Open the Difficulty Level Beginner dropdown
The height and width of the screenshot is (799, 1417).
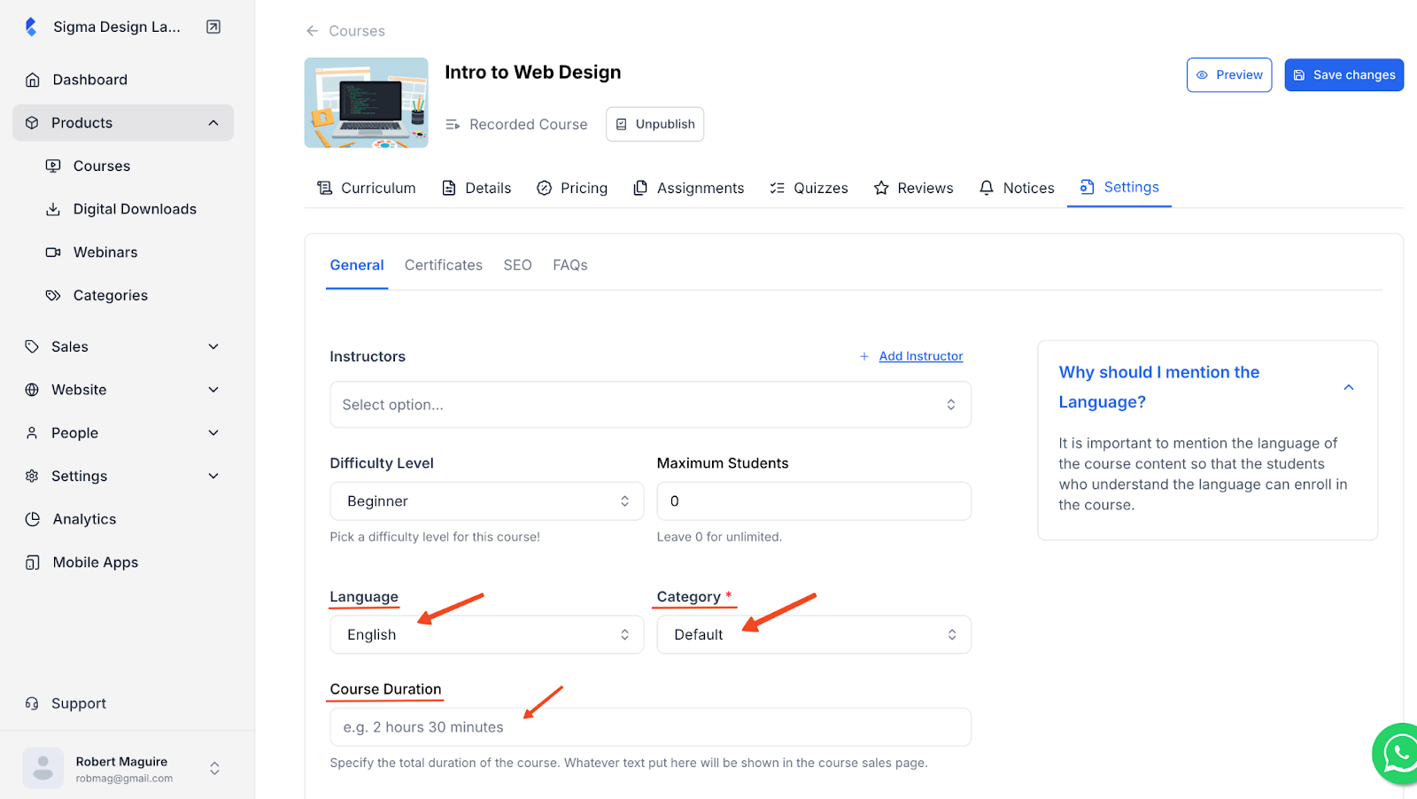(486, 501)
